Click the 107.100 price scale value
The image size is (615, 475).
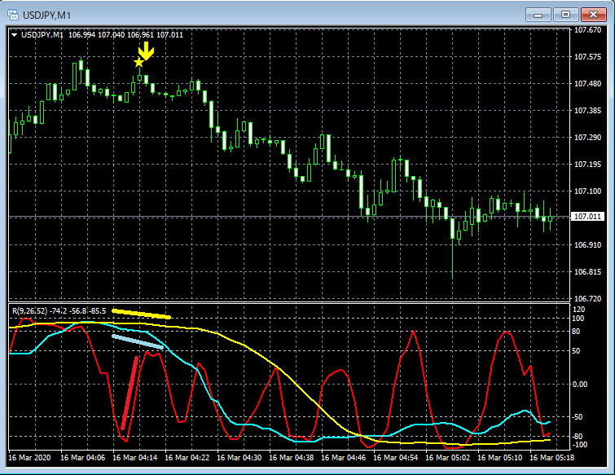click(x=587, y=191)
